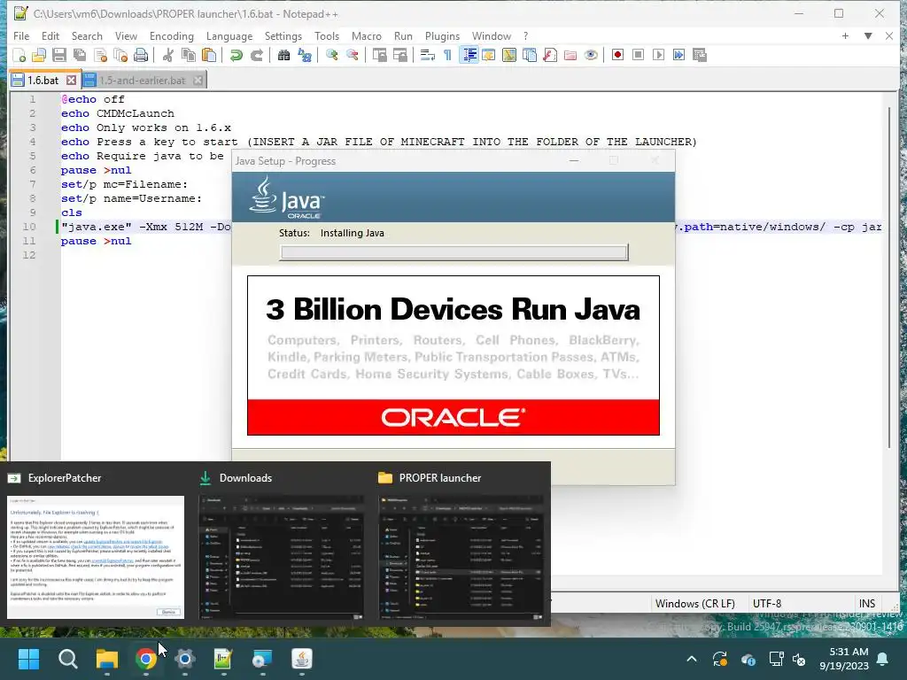Toggle synchronized vertical scrolling
This screenshot has width=907, height=680.
click(x=379, y=56)
